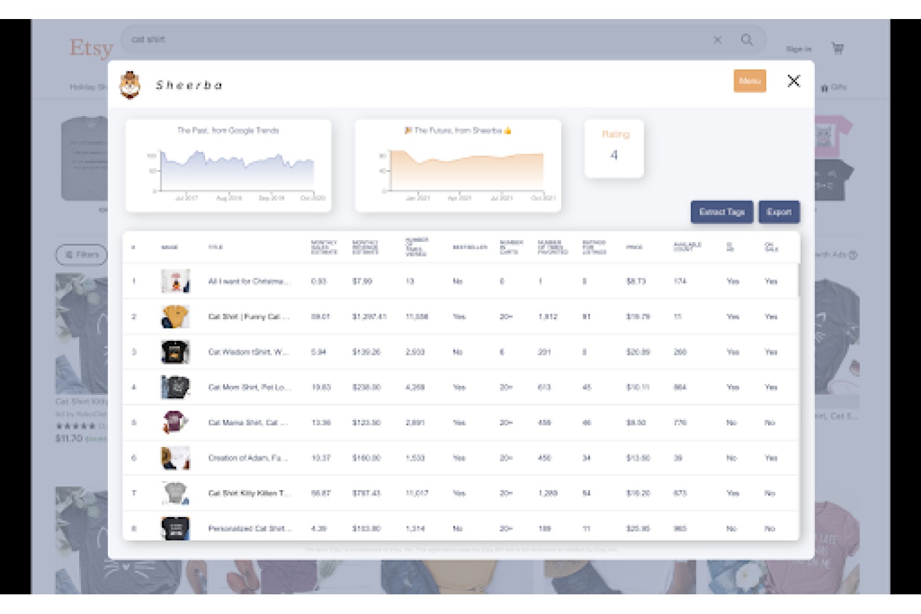Click favorited count 1,812
This screenshot has width=921, height=614.
point(548,317)
